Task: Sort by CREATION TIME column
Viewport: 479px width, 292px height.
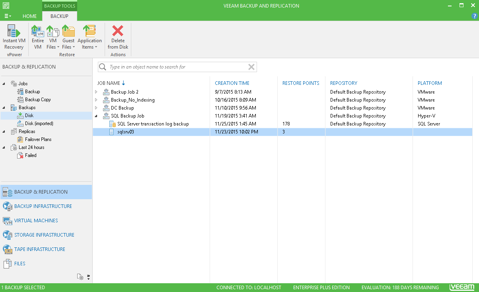Action: [x=232, y=83]
